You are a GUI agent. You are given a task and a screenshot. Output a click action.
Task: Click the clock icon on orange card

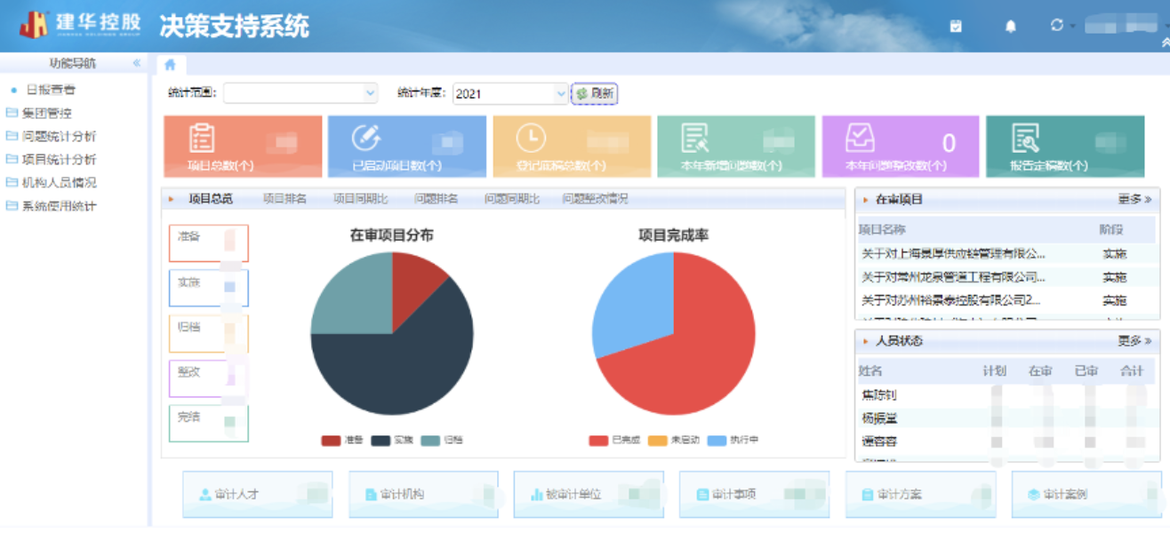click(531, 138)
